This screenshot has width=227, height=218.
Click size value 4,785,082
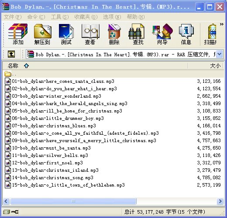point(209,177)
